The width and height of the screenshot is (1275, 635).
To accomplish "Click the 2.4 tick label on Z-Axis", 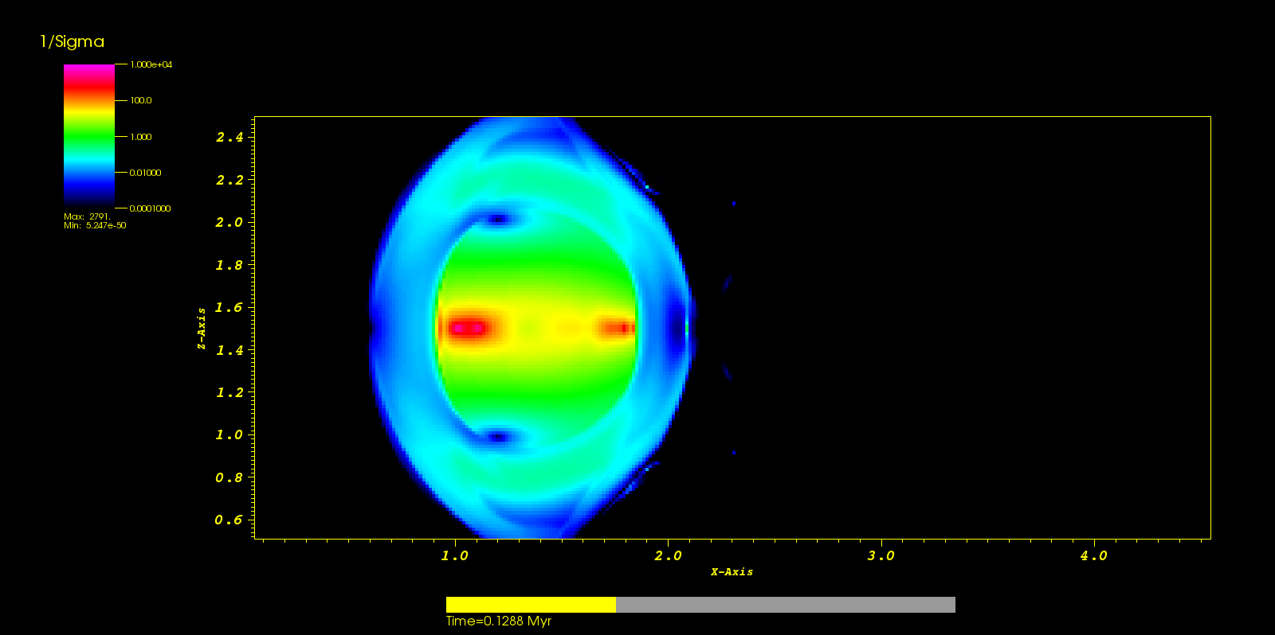I will tap(229, 137).
